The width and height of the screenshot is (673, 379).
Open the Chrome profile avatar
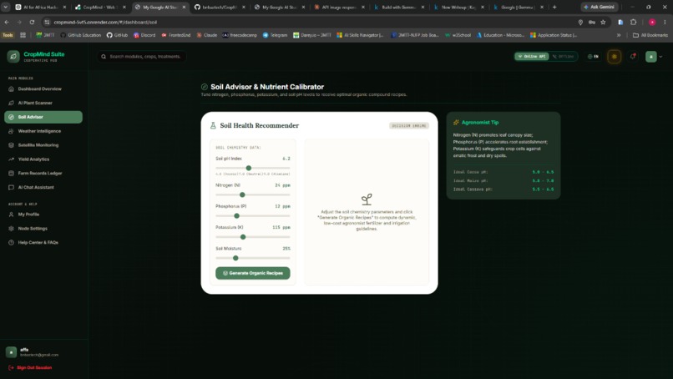point(652,22)
